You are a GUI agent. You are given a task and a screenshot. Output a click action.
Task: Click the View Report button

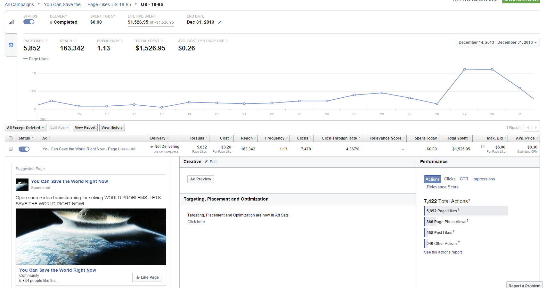click(x=85, y=128)
